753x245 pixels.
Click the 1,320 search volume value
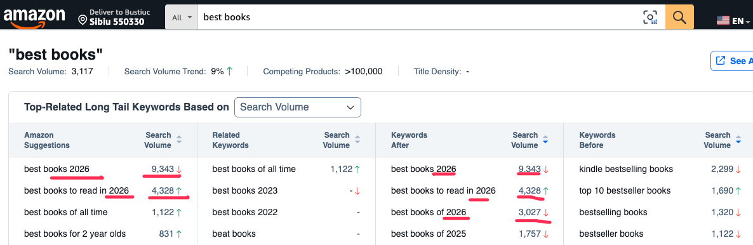722,212
